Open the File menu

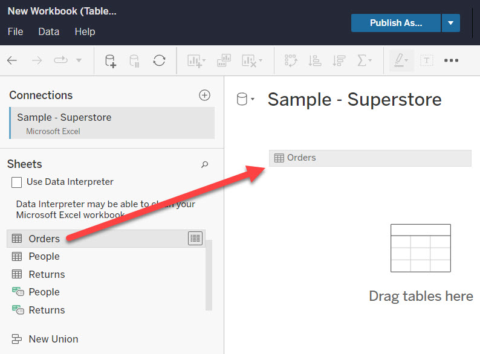(x=15, y=31)
